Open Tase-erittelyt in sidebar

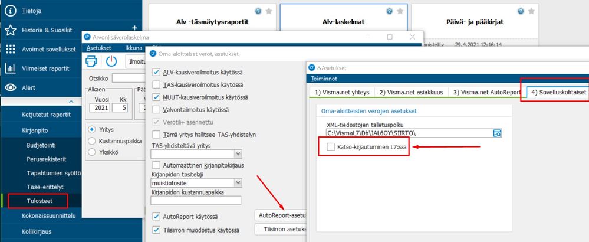pyautogui.click(x=44, y=187)
